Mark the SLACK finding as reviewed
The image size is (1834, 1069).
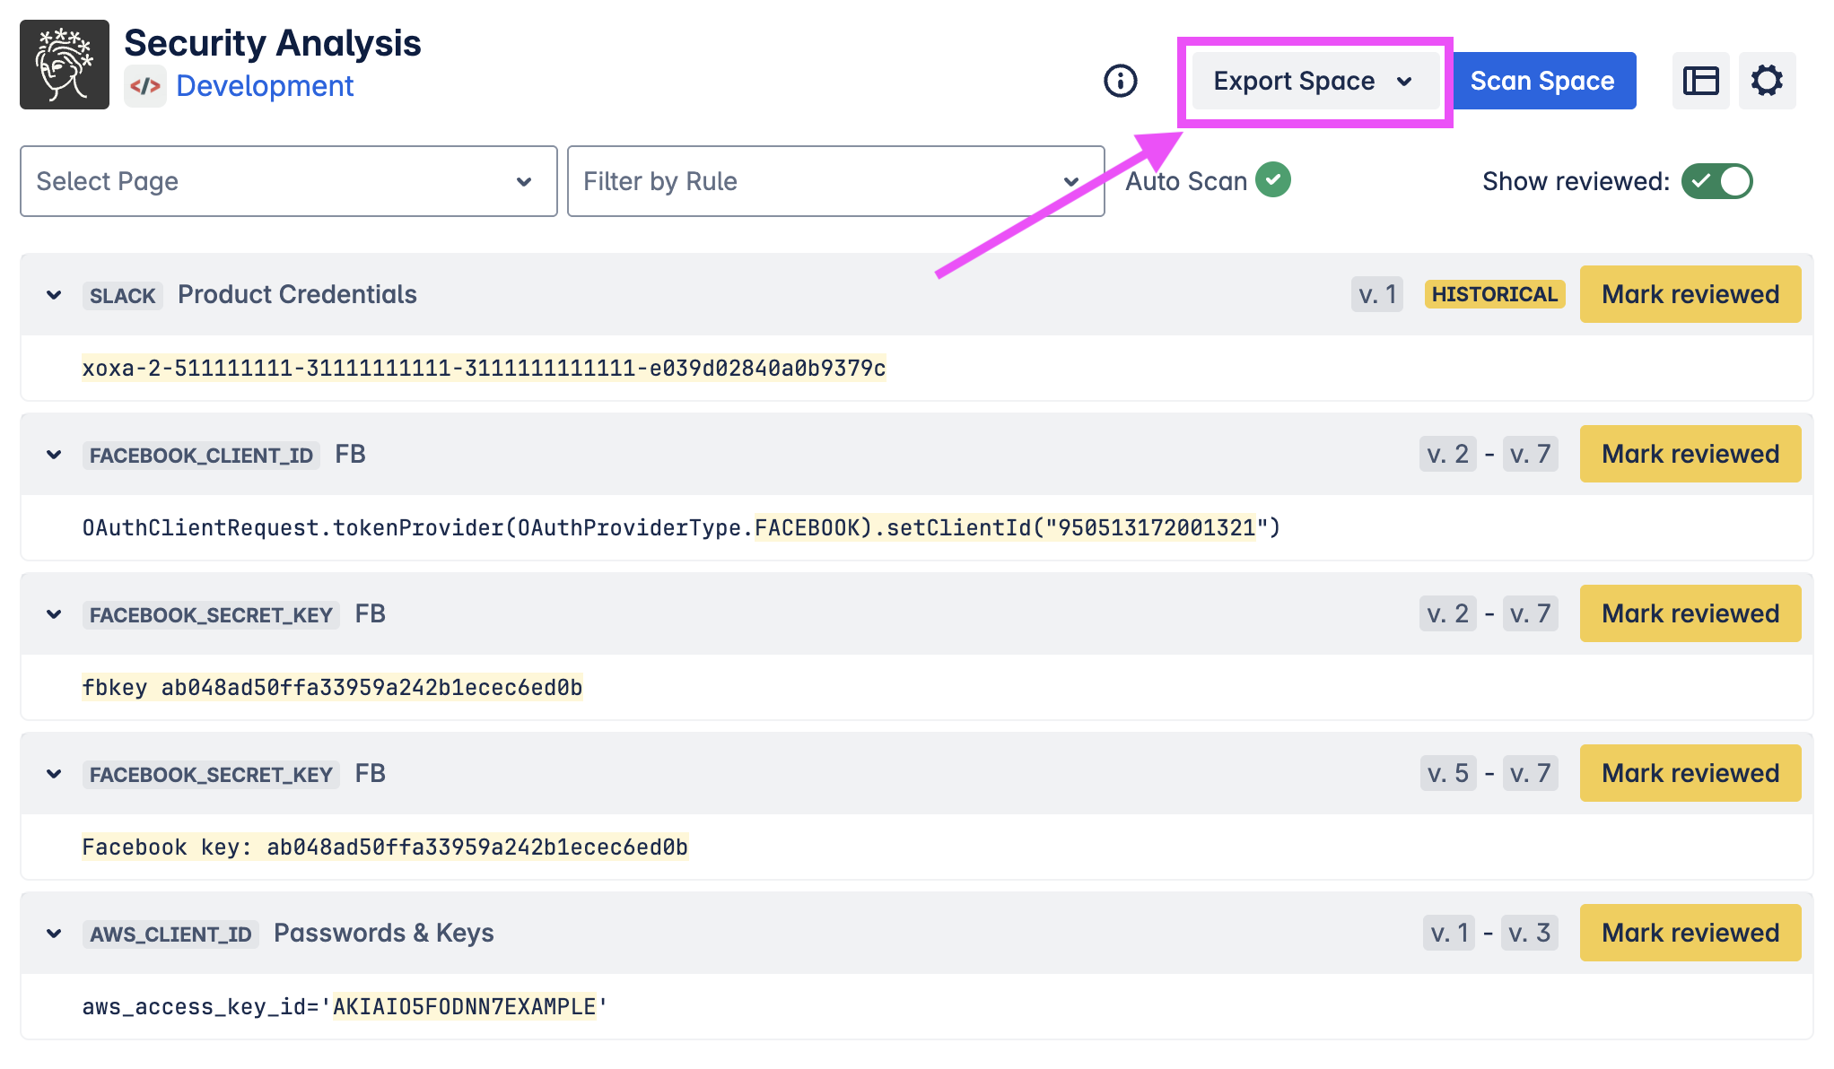coord(1690,294)
